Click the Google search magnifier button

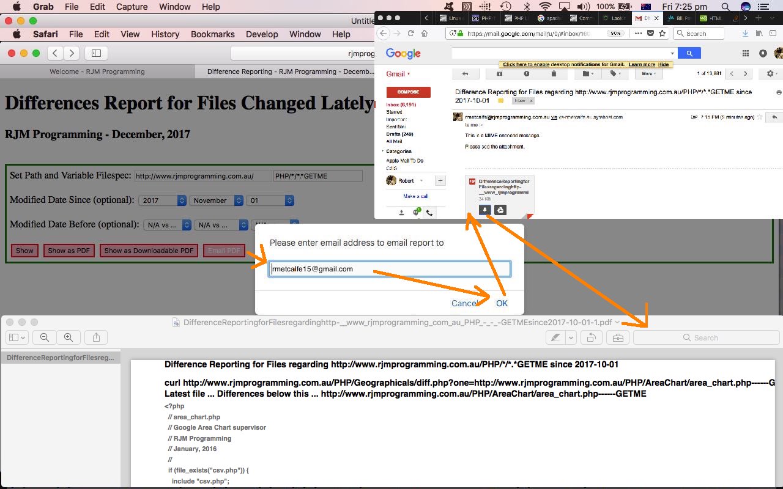click(689, 54)
